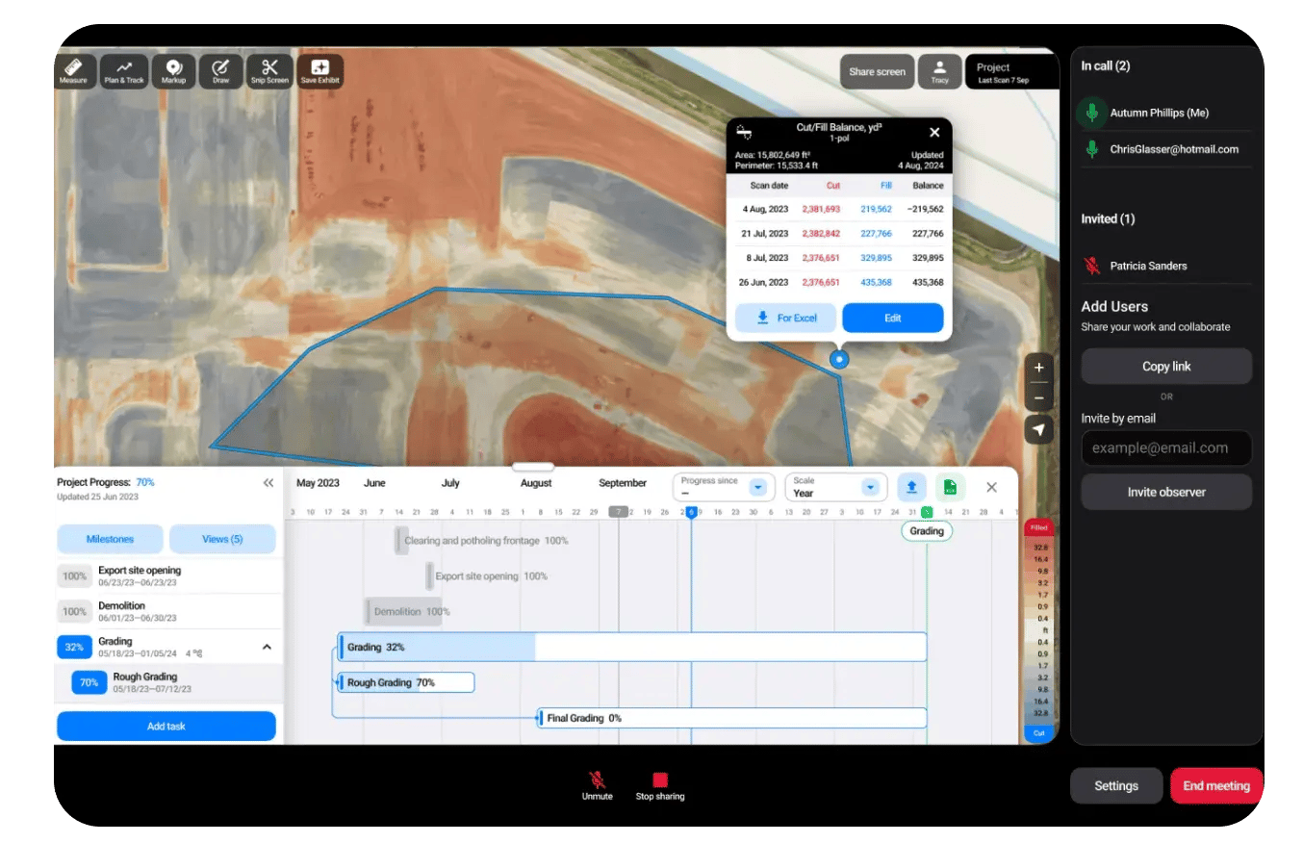Export the Gantt chart via the Excel icon

[x=949, y=487]
